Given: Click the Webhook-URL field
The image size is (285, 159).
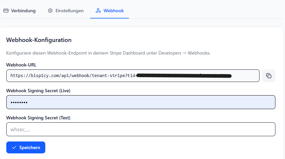Looking at the screenshot, I should [133, 76].
